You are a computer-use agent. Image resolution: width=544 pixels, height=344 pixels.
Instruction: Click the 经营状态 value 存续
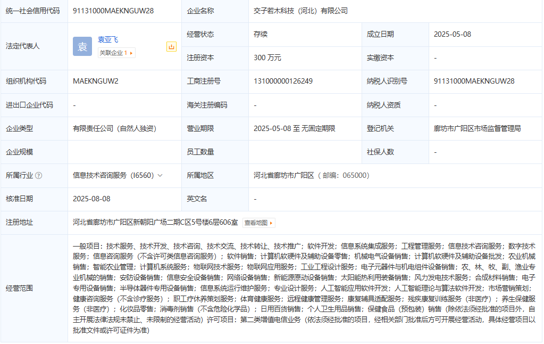[261, 34]
